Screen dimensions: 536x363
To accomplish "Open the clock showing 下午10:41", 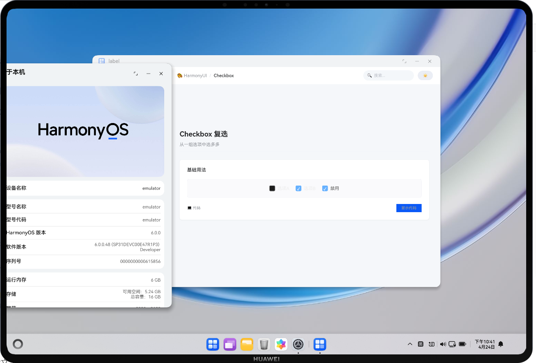I will (485, 344).
